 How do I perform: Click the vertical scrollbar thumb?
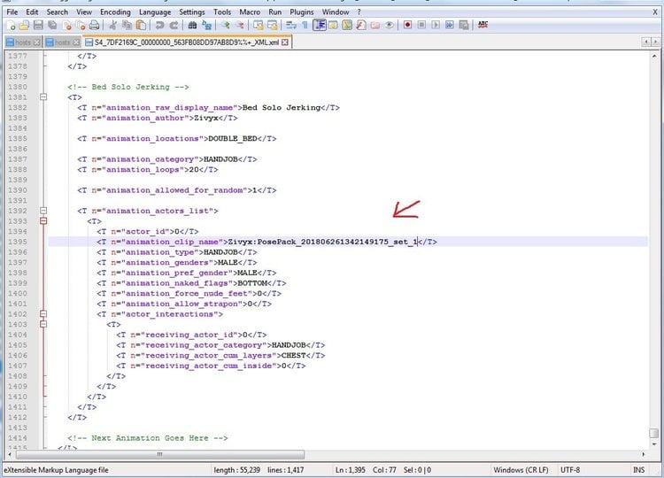[x=654, y=433]
